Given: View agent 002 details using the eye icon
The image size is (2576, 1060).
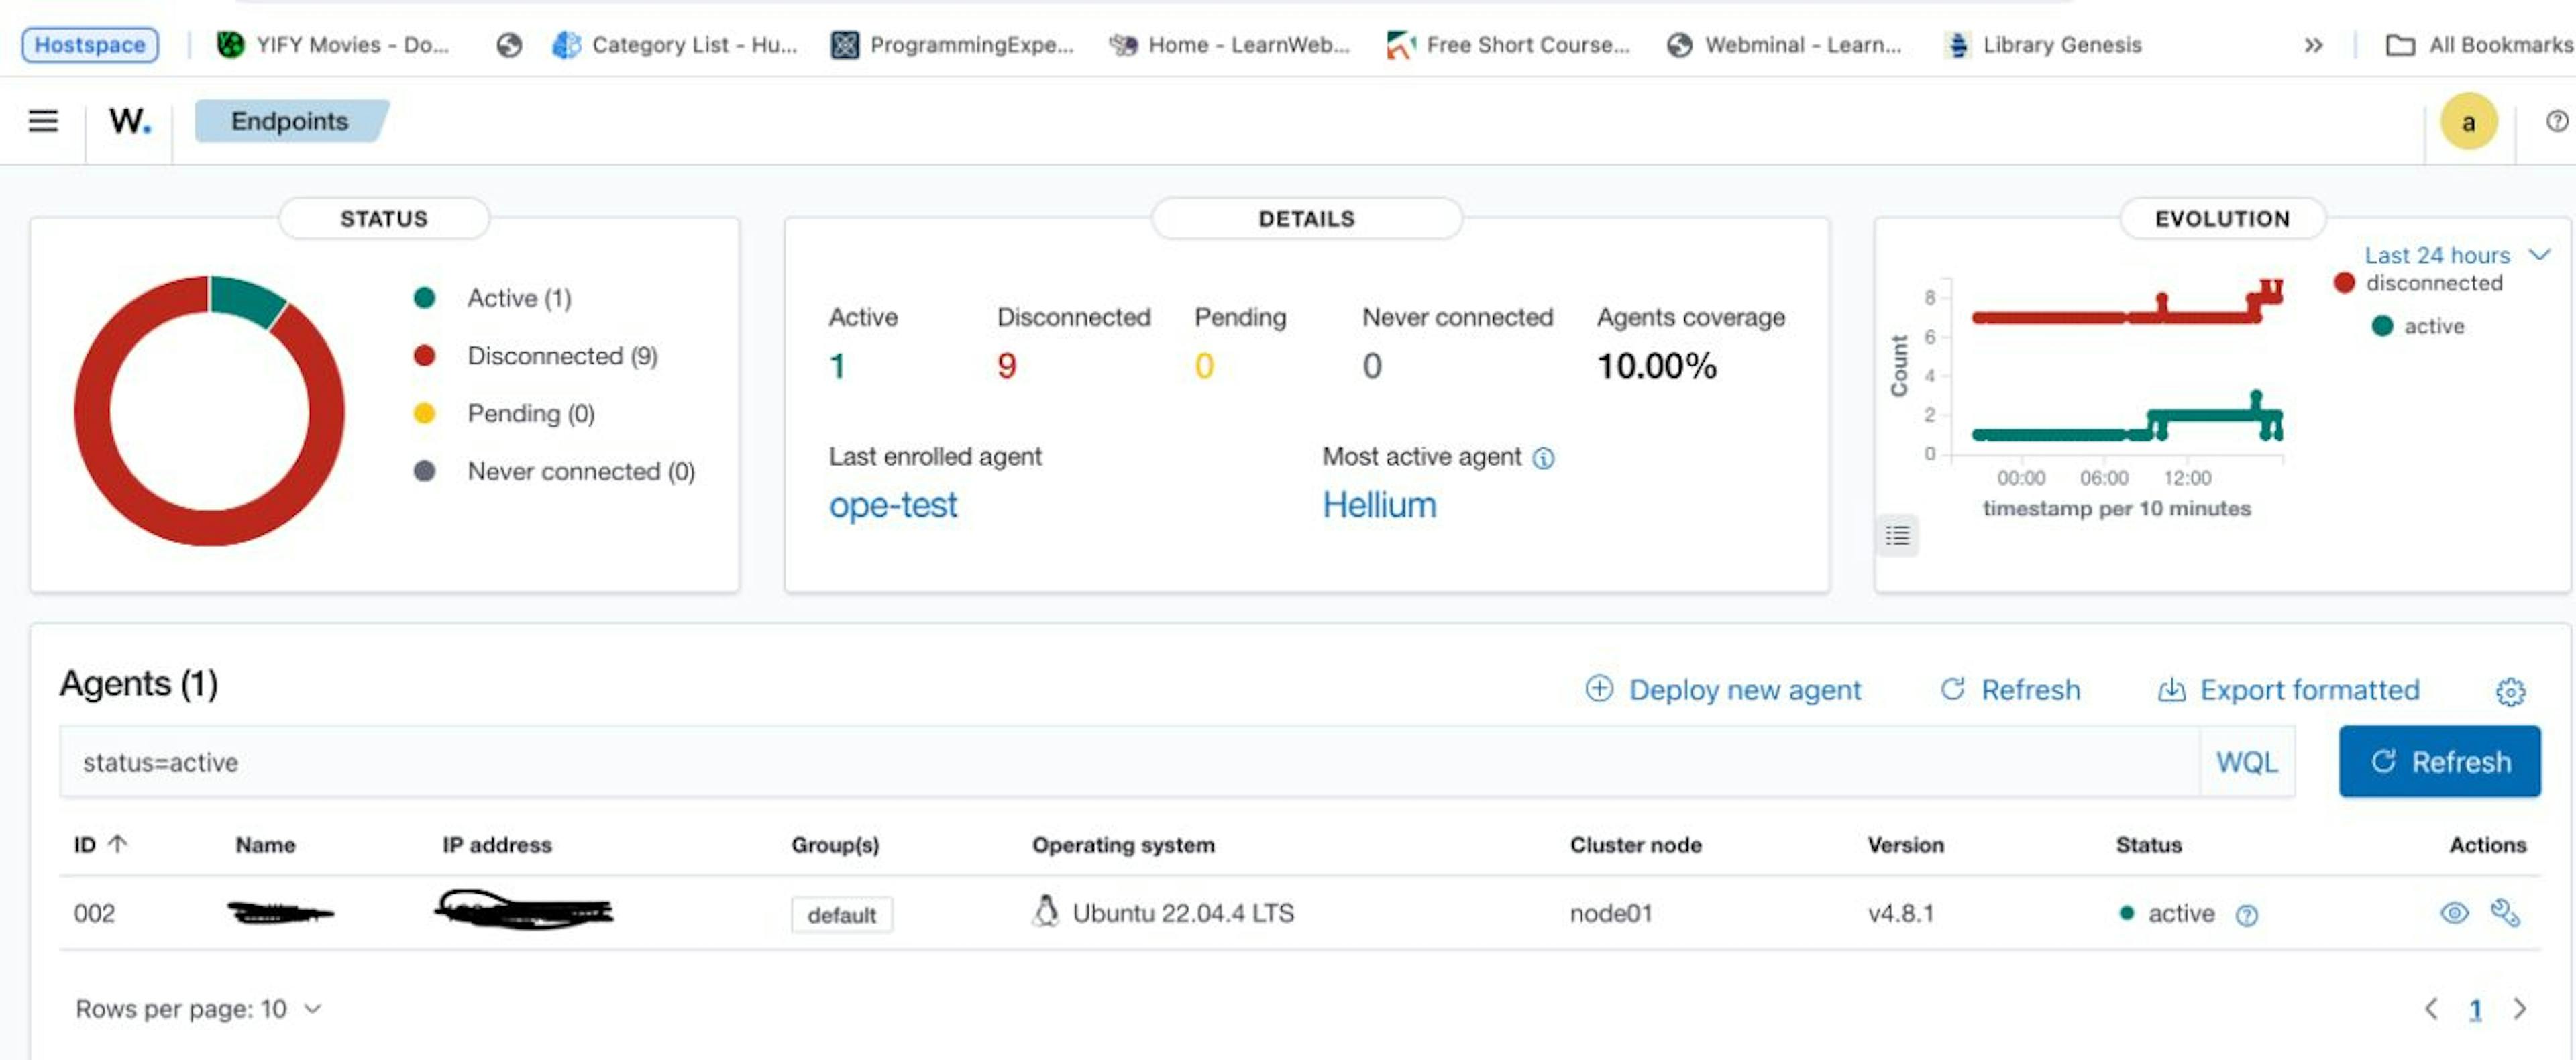Looking at the screenshot, I should (2455, 912).
